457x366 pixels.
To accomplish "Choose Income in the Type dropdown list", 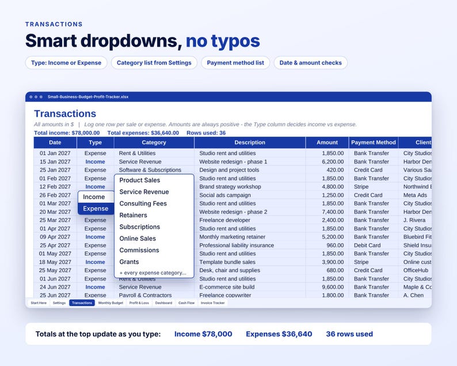I will tap(96, 197).
